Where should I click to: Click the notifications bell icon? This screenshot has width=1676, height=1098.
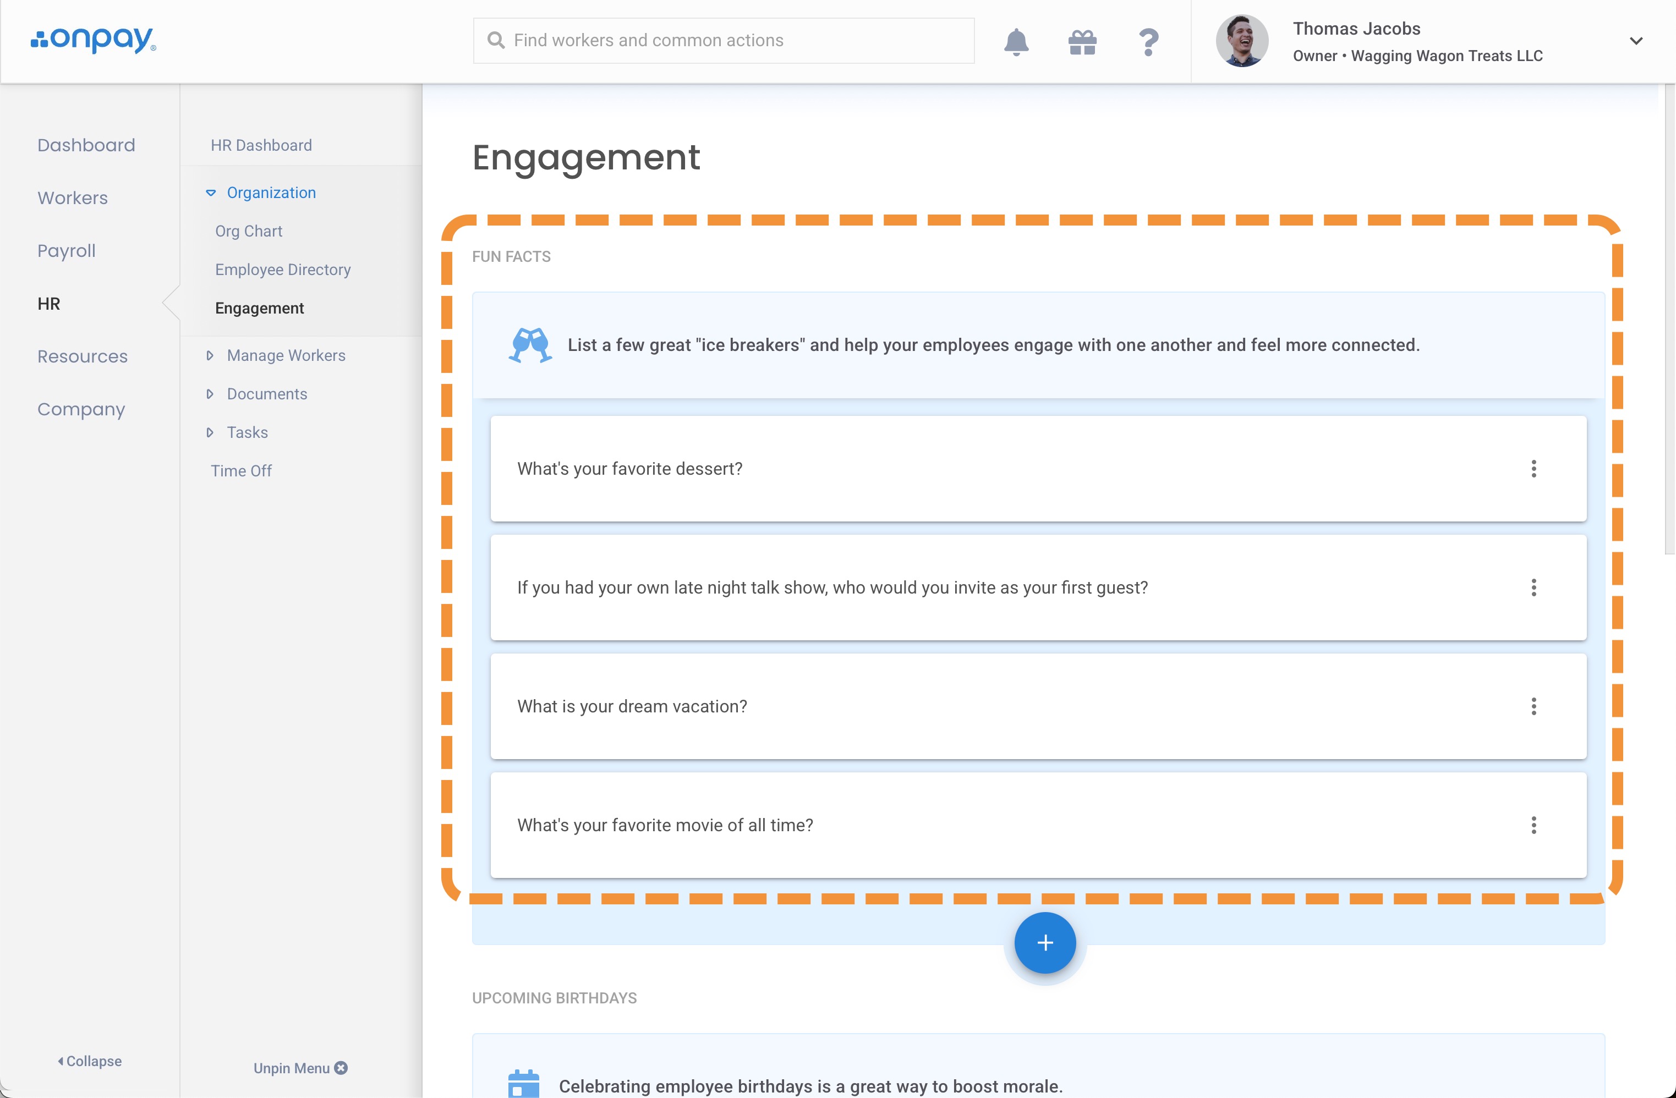click(x=1016, y=41)
